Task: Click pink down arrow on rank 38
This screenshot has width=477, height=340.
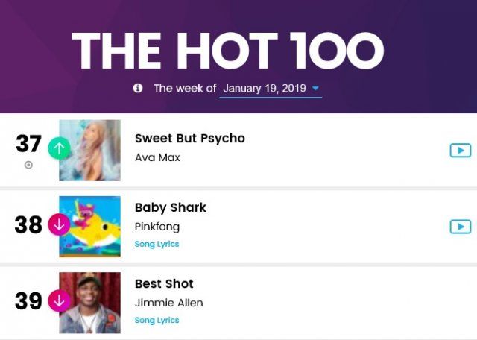Action: [59, 224]
